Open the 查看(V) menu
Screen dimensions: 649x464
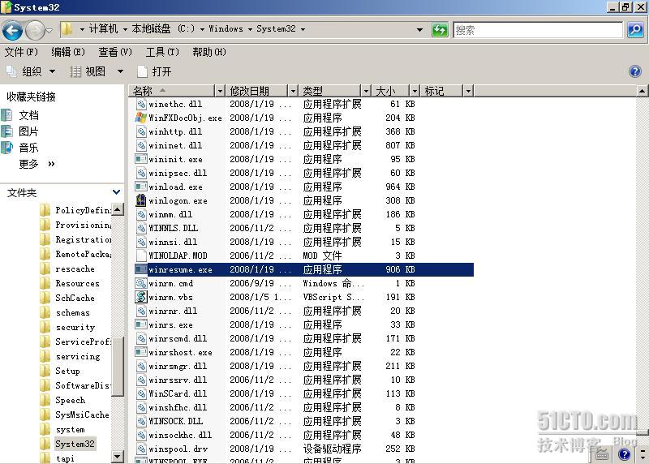pos(115,52)
